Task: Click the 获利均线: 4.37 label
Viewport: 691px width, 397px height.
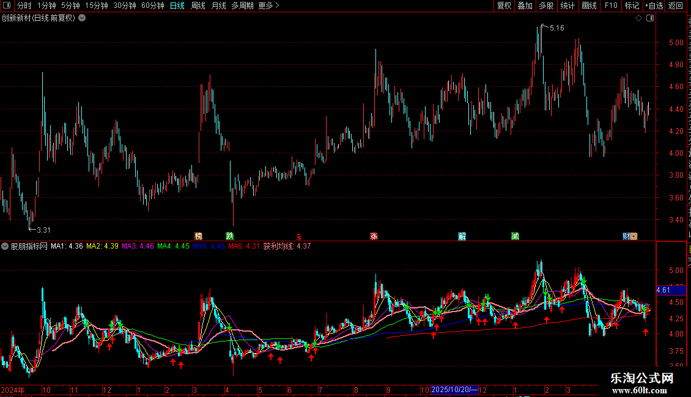Action: tap(287, 247)
